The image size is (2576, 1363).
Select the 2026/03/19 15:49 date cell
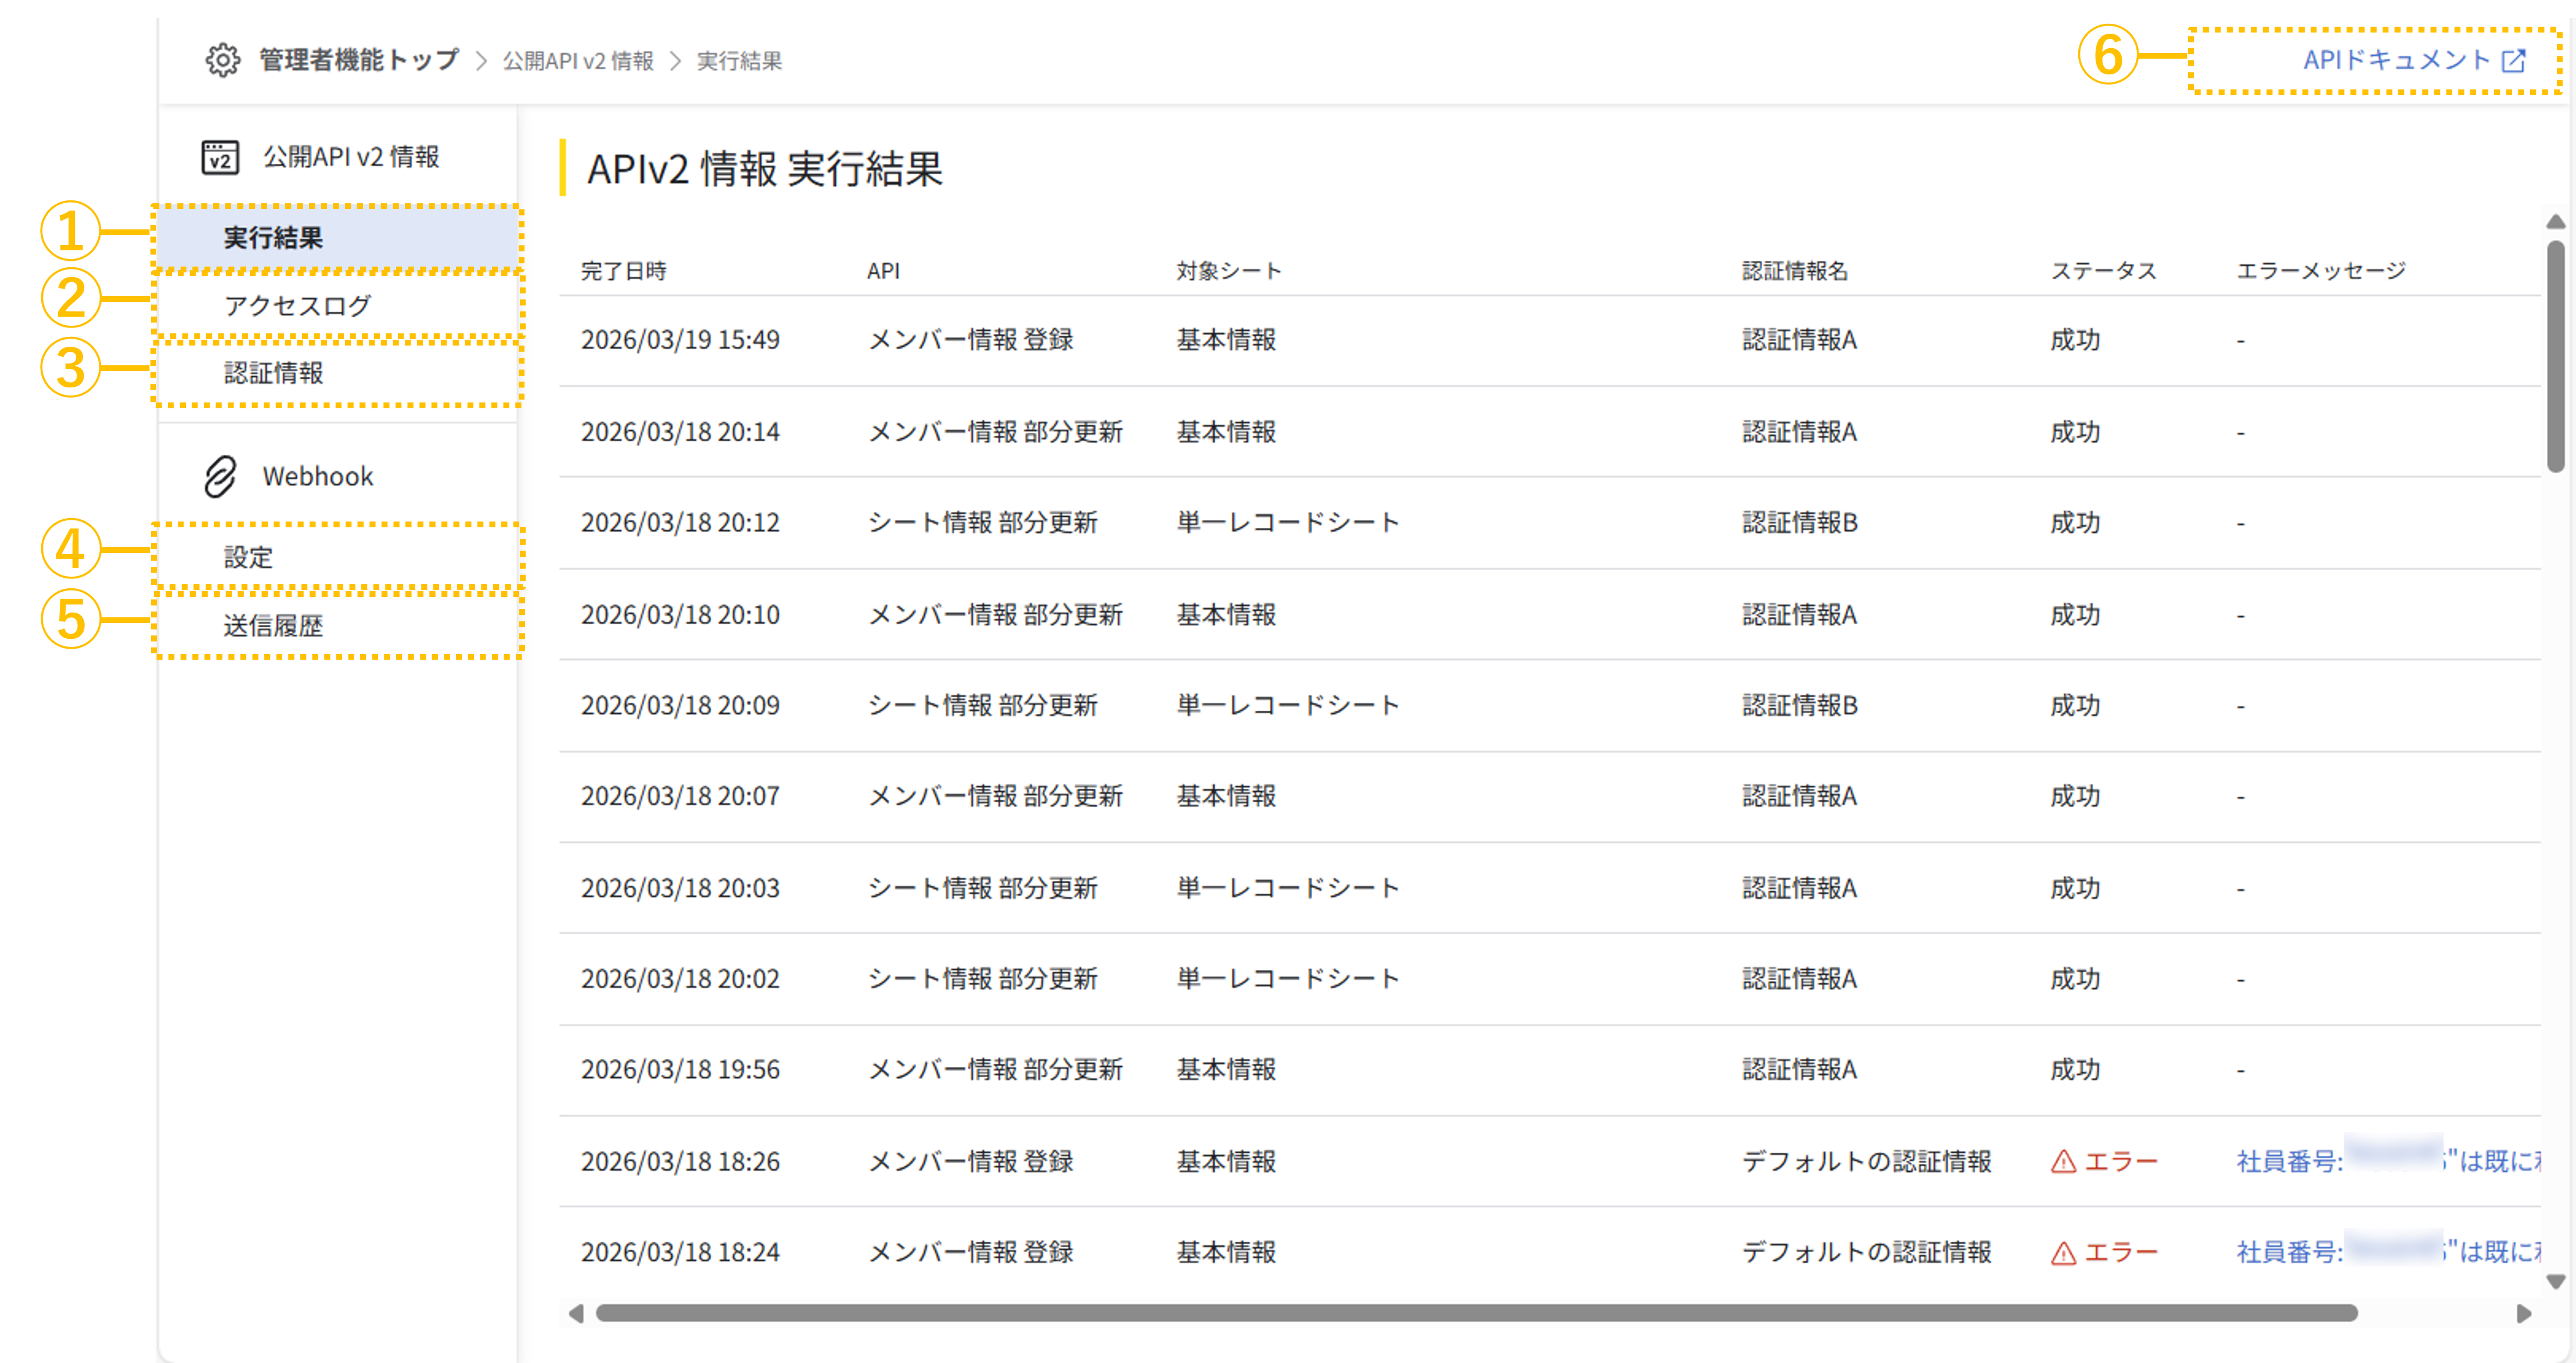680,340
